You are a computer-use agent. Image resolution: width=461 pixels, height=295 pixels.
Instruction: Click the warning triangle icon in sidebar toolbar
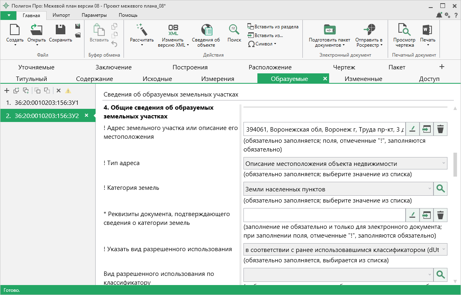[x=68, y=91]
